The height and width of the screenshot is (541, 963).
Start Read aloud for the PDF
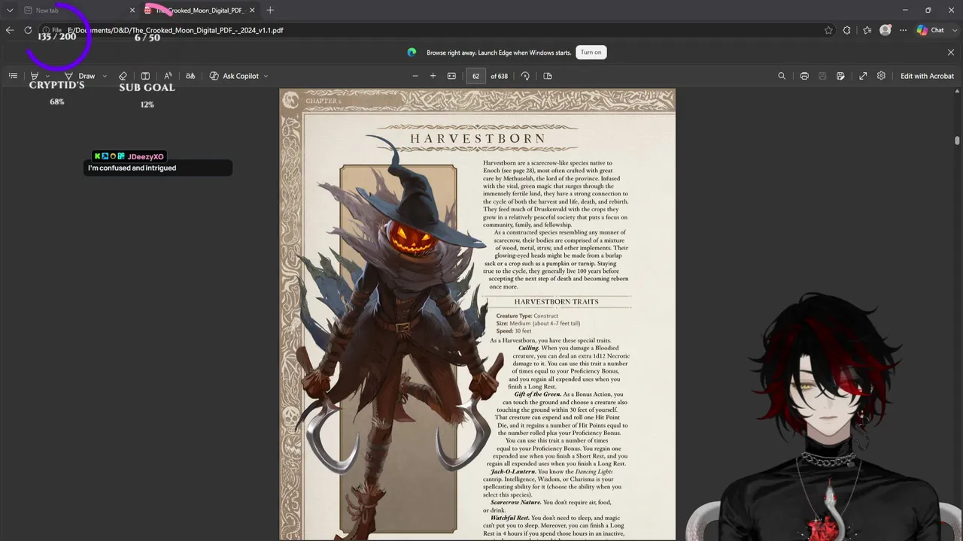(168, 76)
